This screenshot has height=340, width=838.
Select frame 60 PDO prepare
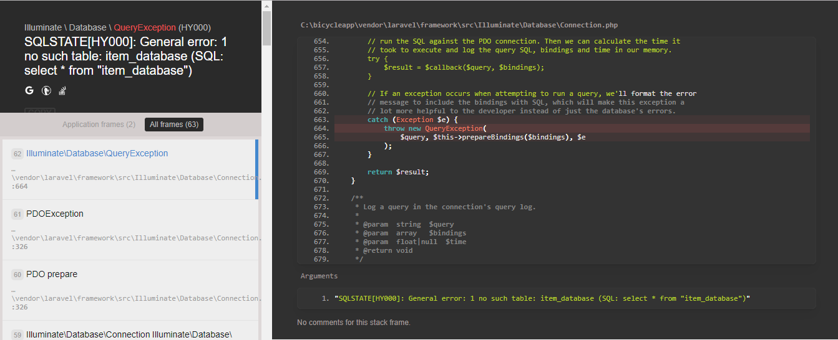click(52, 275)
